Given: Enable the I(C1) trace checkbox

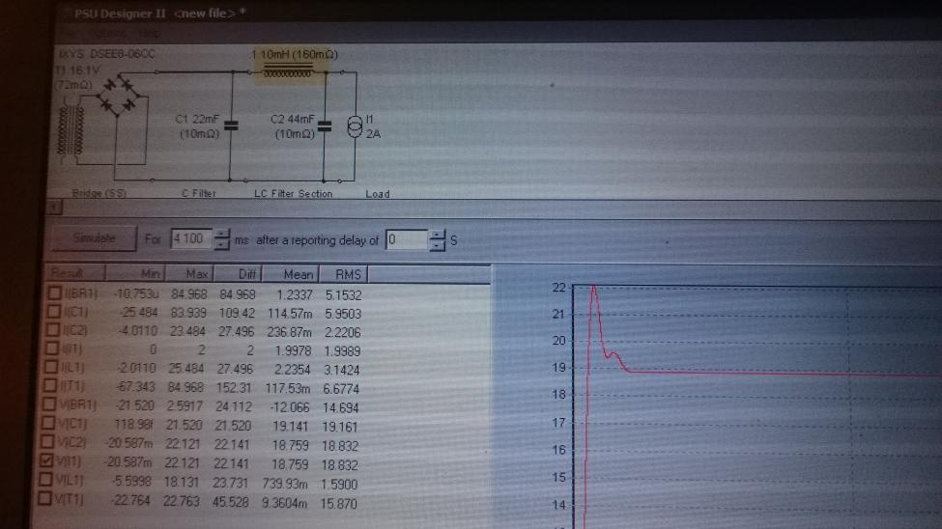Looking at the screenshot, I should pos(54,312).
